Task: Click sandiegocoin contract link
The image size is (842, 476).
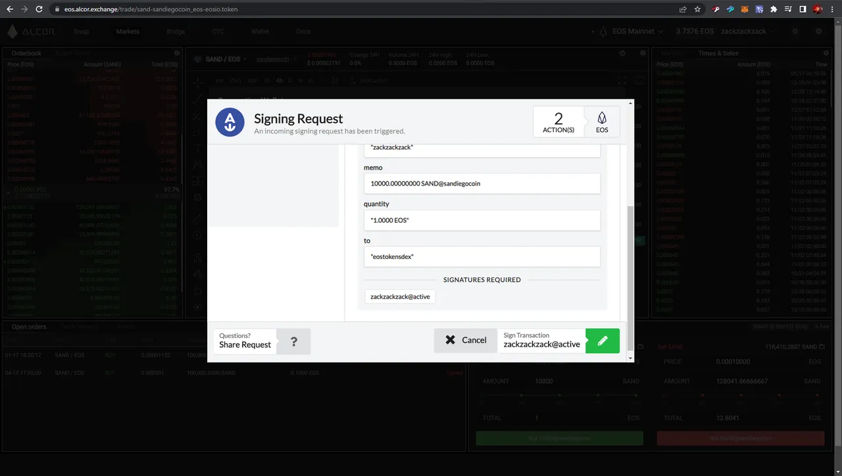Action: click(272, 59)
